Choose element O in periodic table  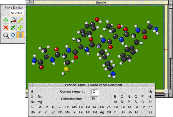(x=136, y=97)
